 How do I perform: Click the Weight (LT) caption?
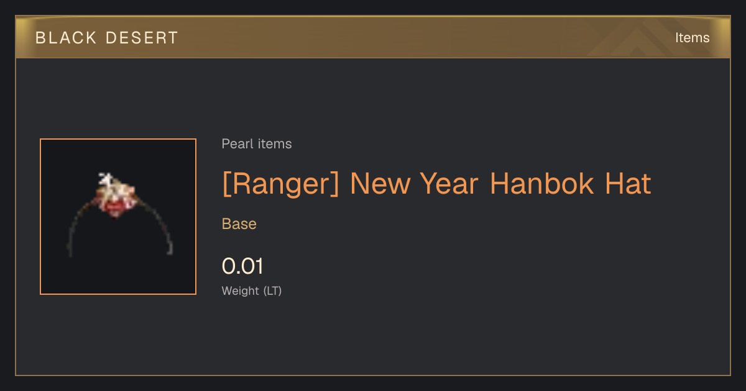(252, 290)
